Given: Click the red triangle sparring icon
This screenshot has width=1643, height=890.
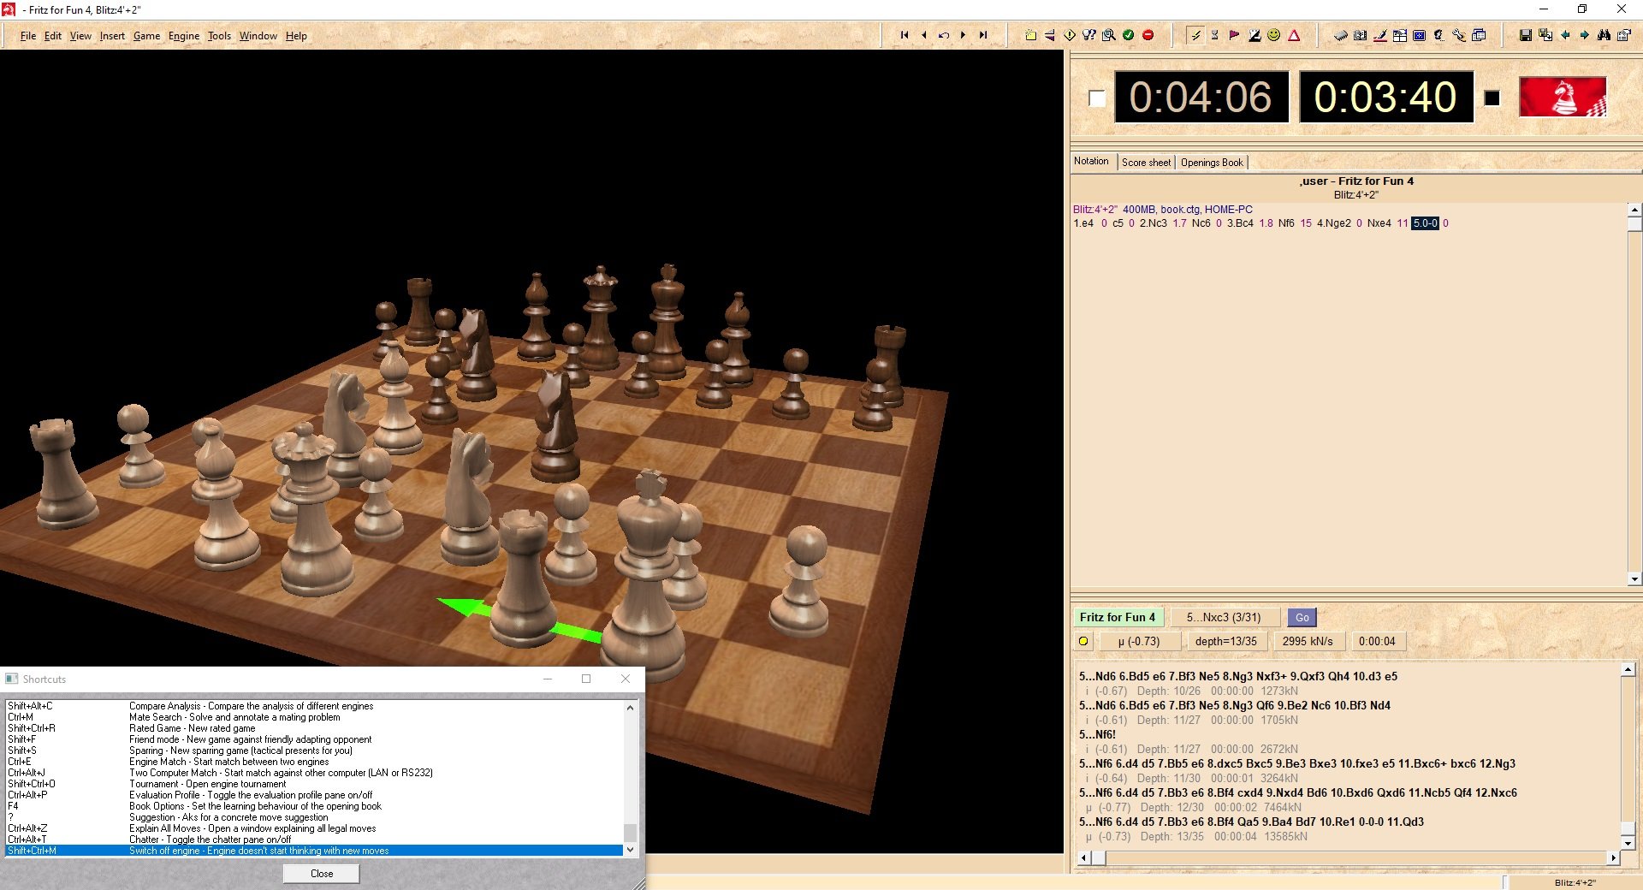Looking at the screenshot, I should [x=1294, y=35].
